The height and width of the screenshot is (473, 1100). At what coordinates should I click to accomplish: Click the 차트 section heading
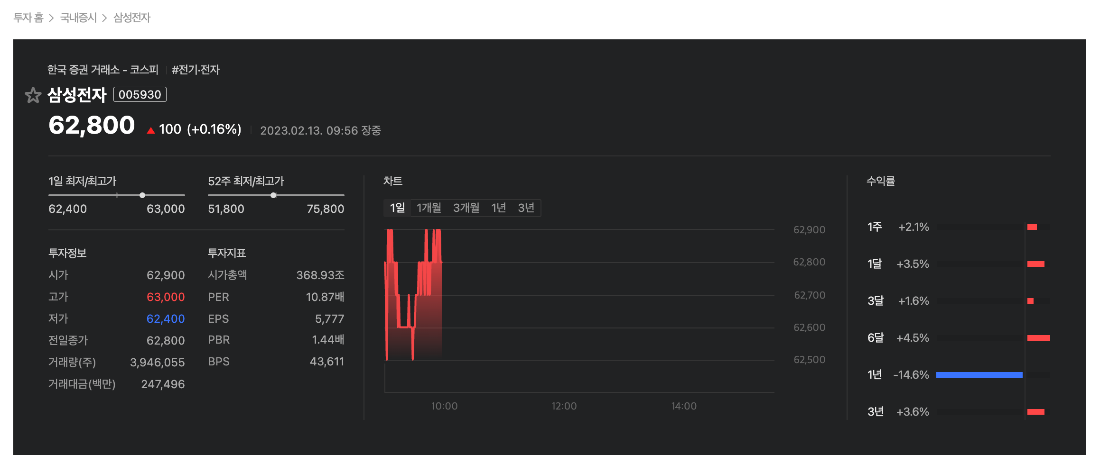(393, 181)
